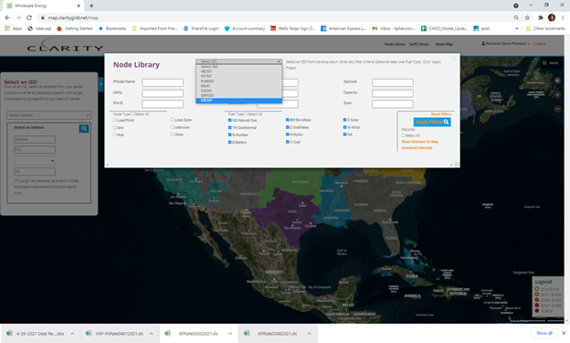570x343 pixels.
Task: Open KPRate03302021.xls download item
Action: pos(198,334)
